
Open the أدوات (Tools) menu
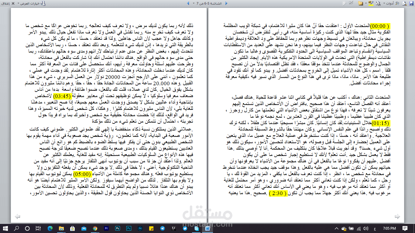pyautogui.click(x=391, y=3)
